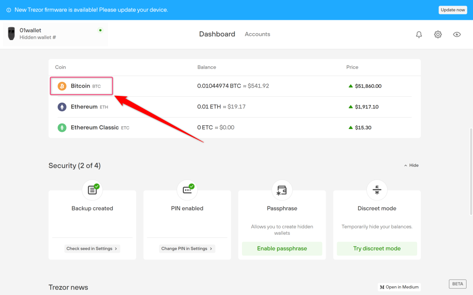Image resolution: width=473 pixels, height=295 pixels.
Task: Click Try discreet mode button
Action: point(377,248)
